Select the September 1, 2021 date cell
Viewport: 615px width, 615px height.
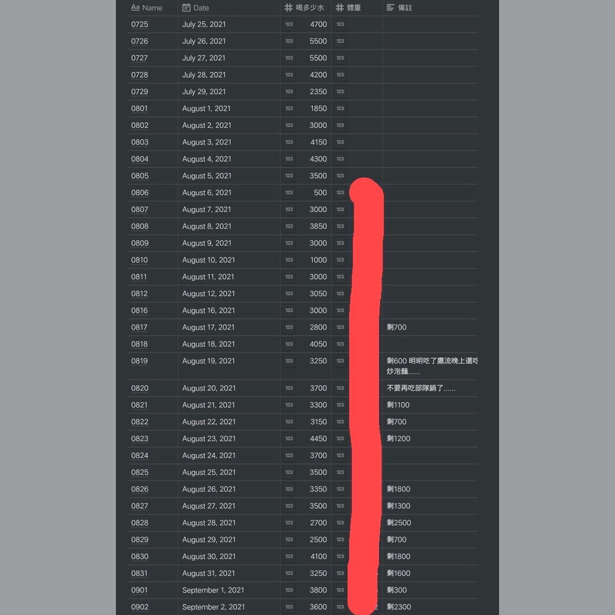(x=213, y=590)
